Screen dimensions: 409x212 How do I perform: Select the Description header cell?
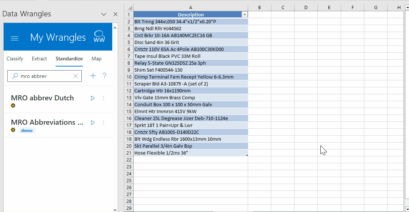click(191, 15)
